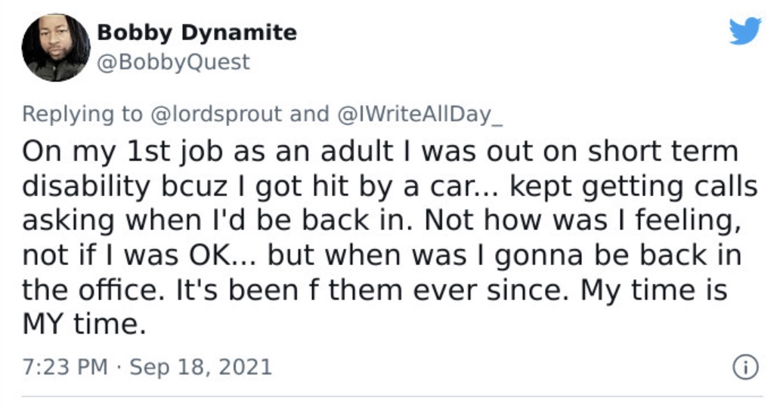This screenshot has height=406, width=780.
Task: Select the tweet line starting "On my 1st job"
Action: [x=380, y=151]
